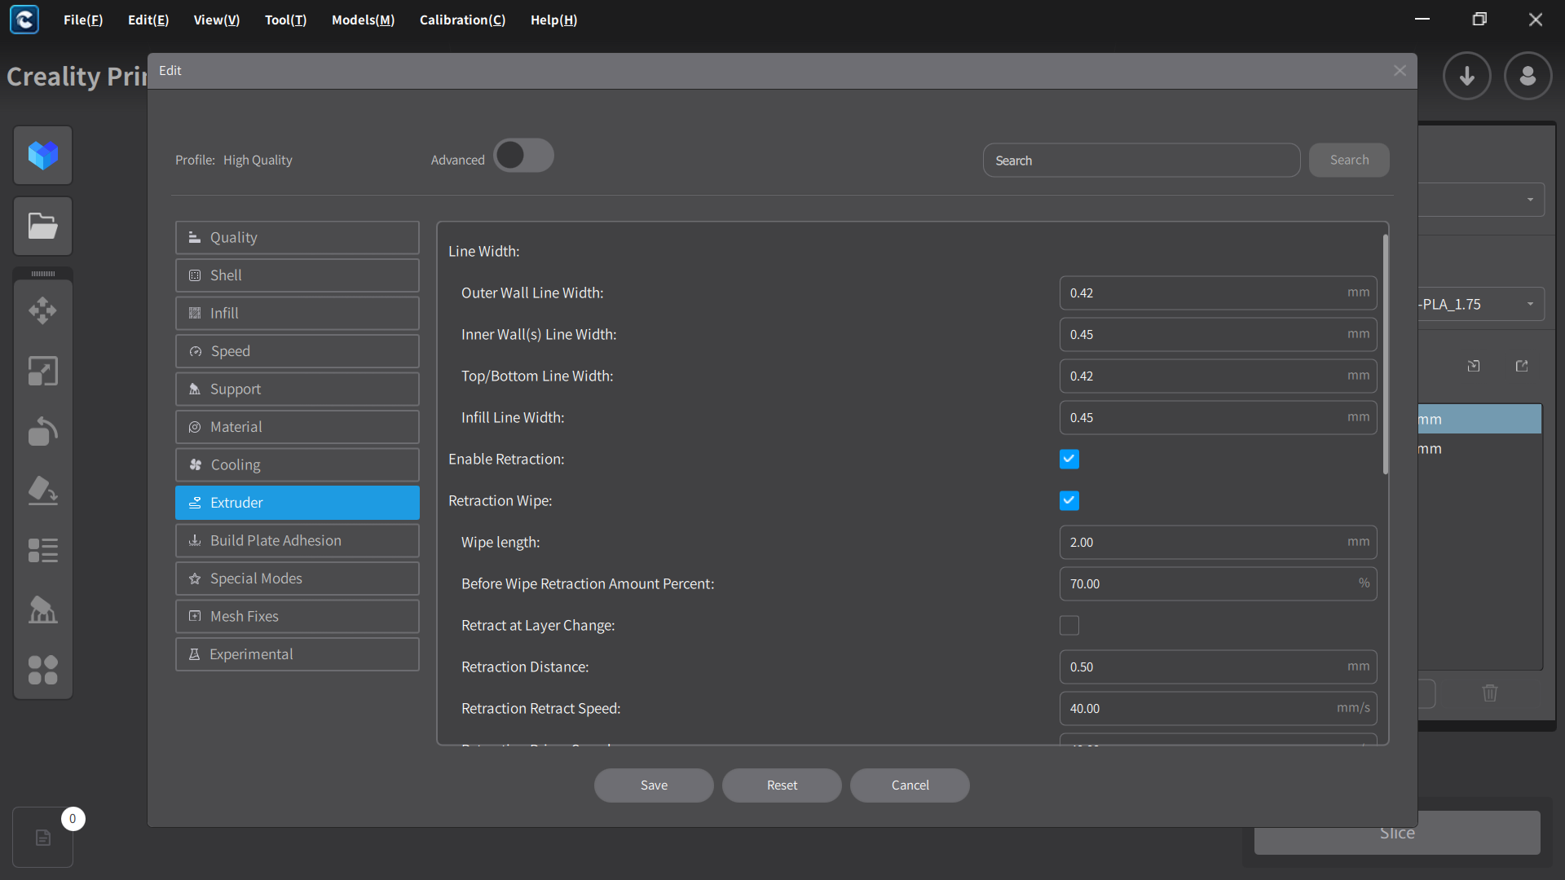Screen dimensions: 1565x880
Task: Edit the Outer Wall Line Width field
Action: coord(1218,293)
